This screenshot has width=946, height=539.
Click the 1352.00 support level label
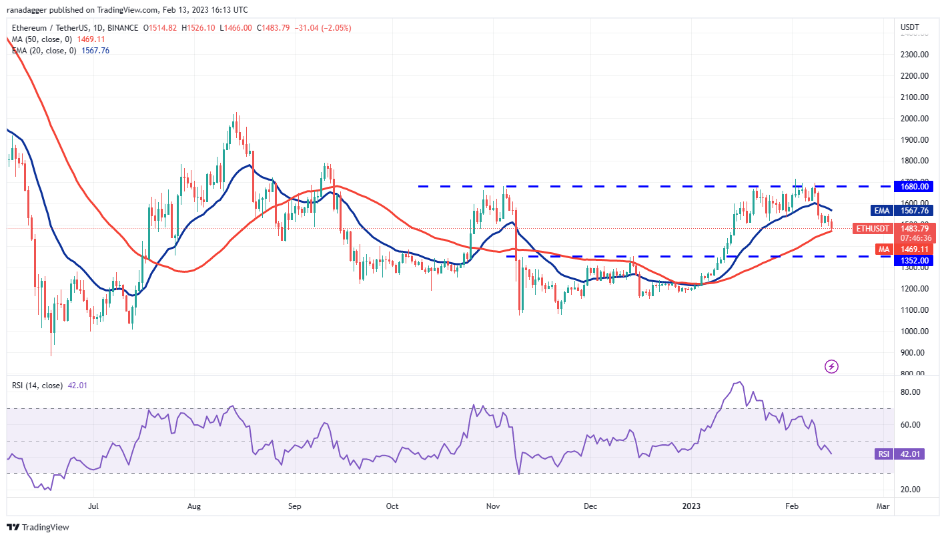[914, 260]
